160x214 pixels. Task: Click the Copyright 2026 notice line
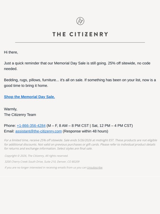coord(36,156)
